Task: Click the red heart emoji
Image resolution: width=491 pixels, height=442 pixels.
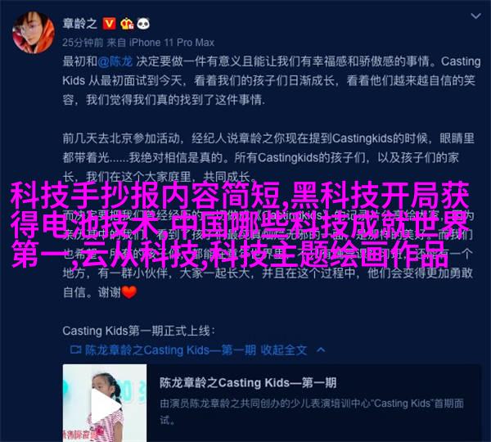Action: point(129,292)
